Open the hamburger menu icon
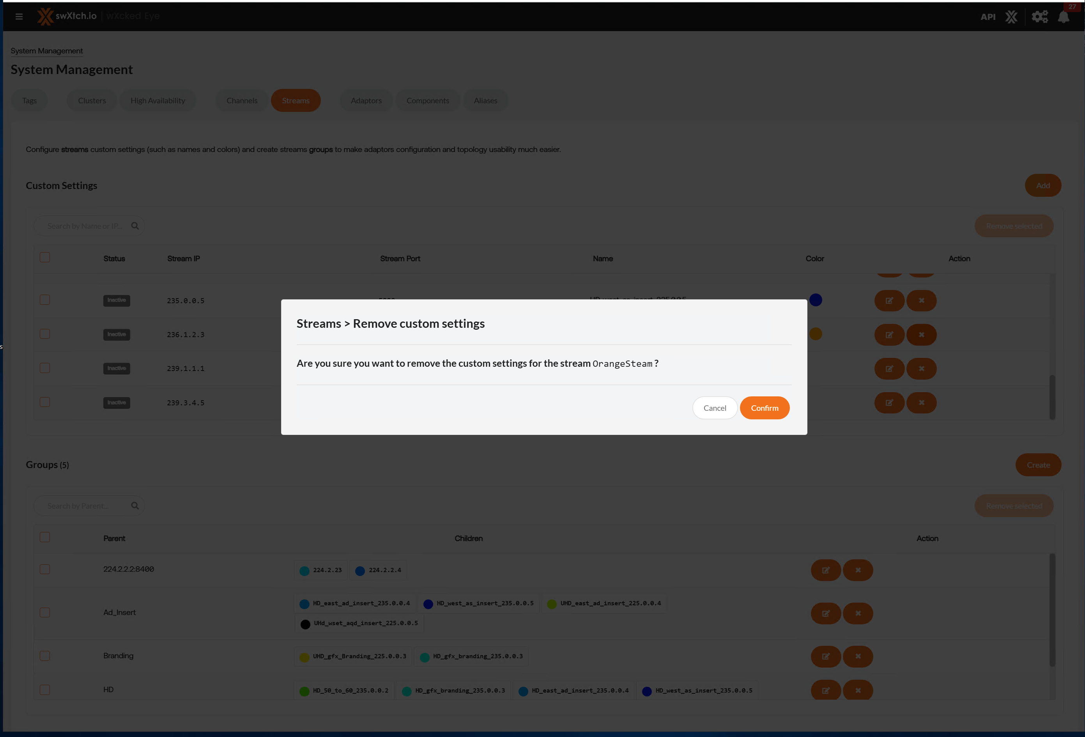The width and height of the screenshot is (1085, 737). [19, 16]
